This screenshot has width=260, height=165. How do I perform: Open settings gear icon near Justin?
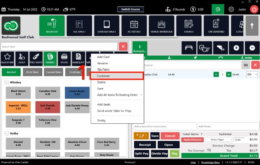pyautogui.click(x=231, y=9)
